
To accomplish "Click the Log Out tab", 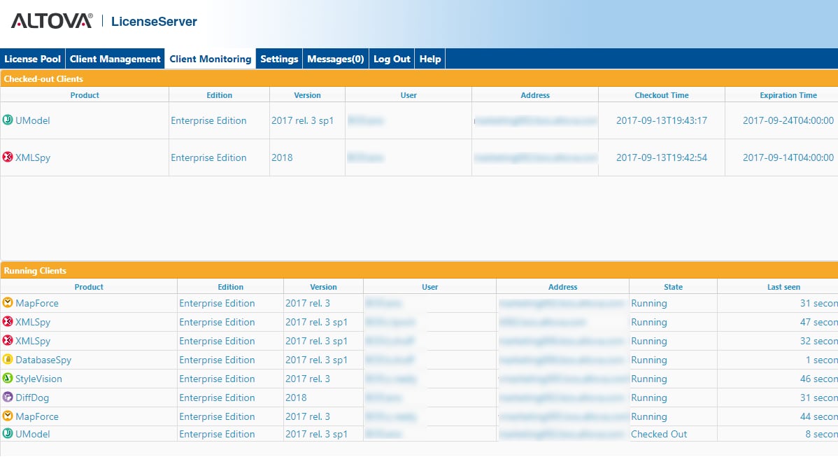I will click(x=392, y=59).
